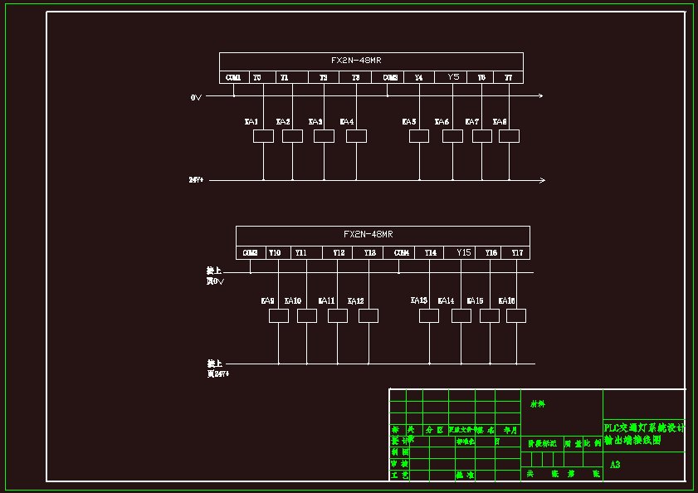698x493 pixels.
Task: Click the 比例 cell in title block
Action: click(593, 443)
